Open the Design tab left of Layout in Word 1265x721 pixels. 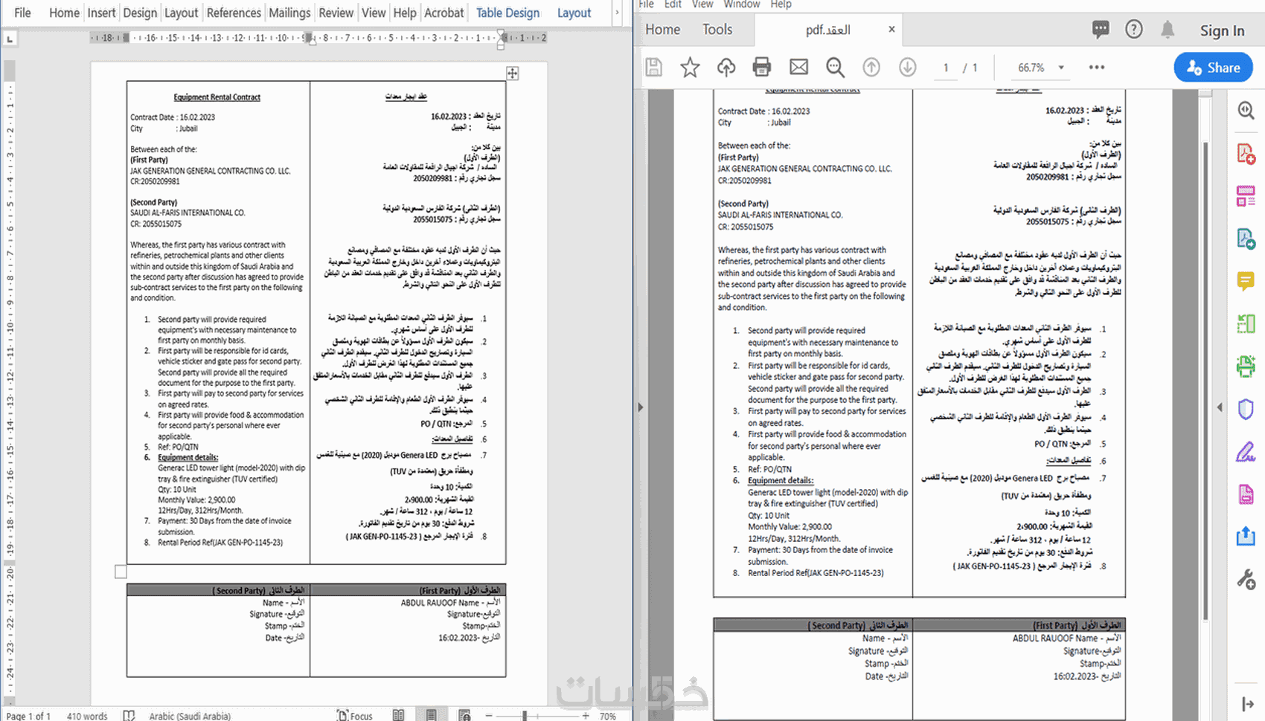tap(140, 13)
